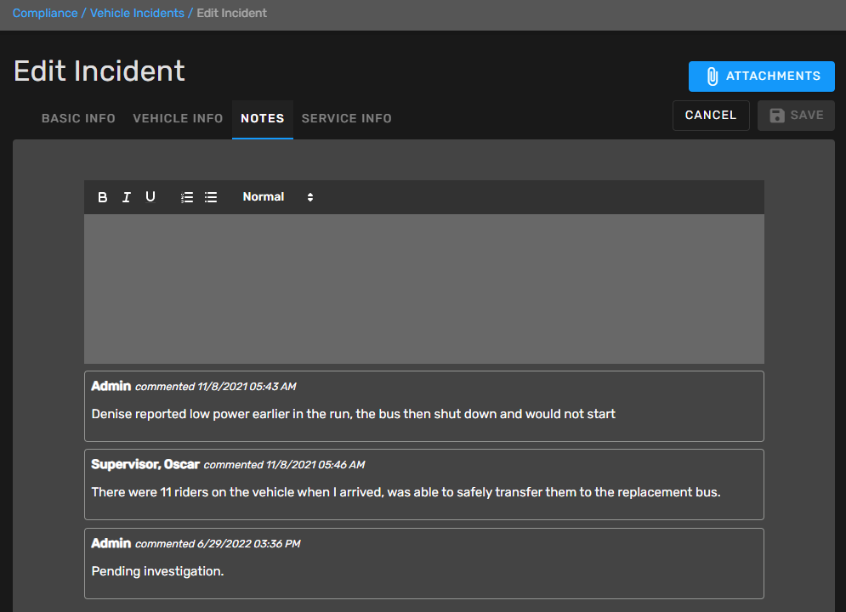Insert a numbered list
Viewport: 846px width, 612px height.
point(187,197)
